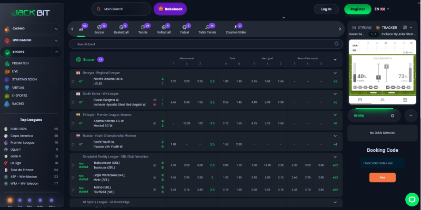421x210 pixels.
Task: Select the Soccer tab
Action: pos(99,29)
